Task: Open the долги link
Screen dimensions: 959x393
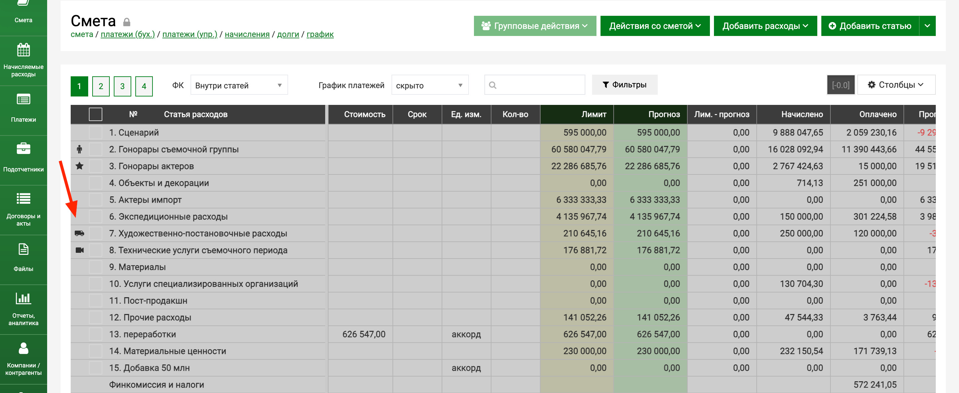Action: [x=288, y=35]
